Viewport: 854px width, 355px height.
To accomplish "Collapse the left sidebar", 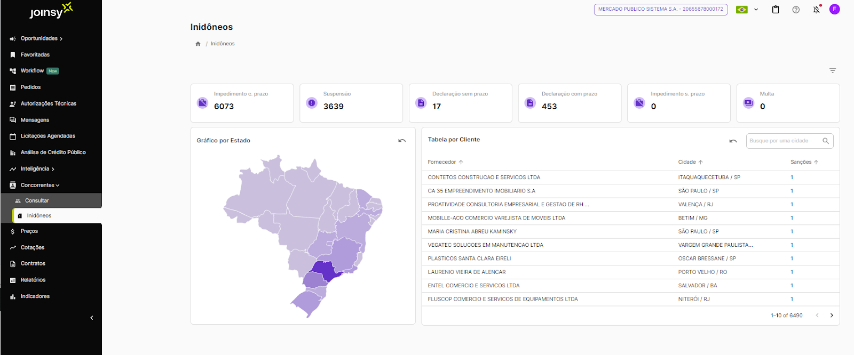I will pyautogui.click(x=92, y=318).
